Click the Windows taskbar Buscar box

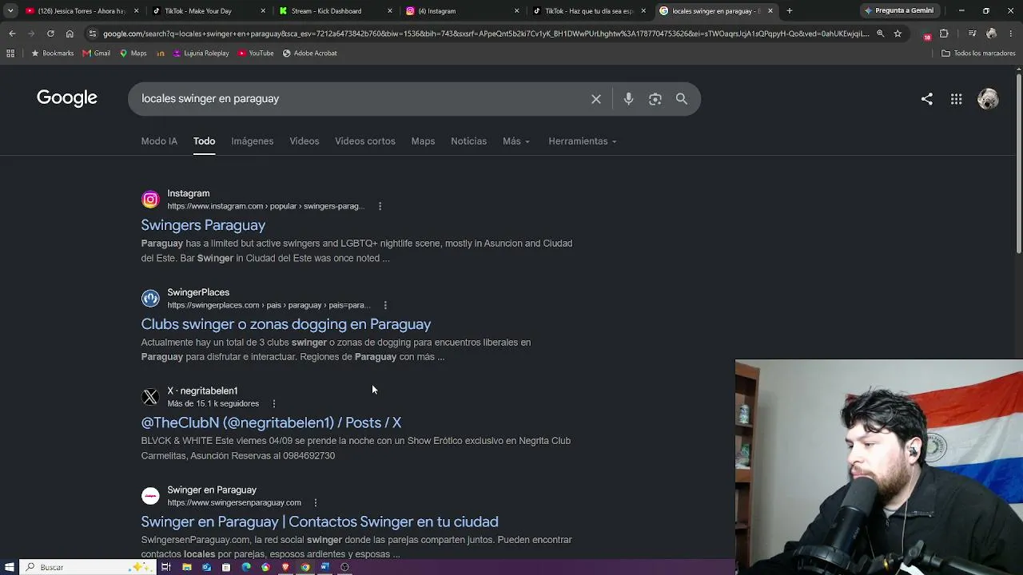tap(86, 567)
